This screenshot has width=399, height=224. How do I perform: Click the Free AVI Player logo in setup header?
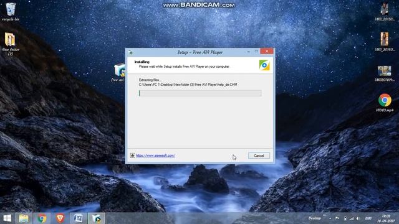click(x=264, y=65)
